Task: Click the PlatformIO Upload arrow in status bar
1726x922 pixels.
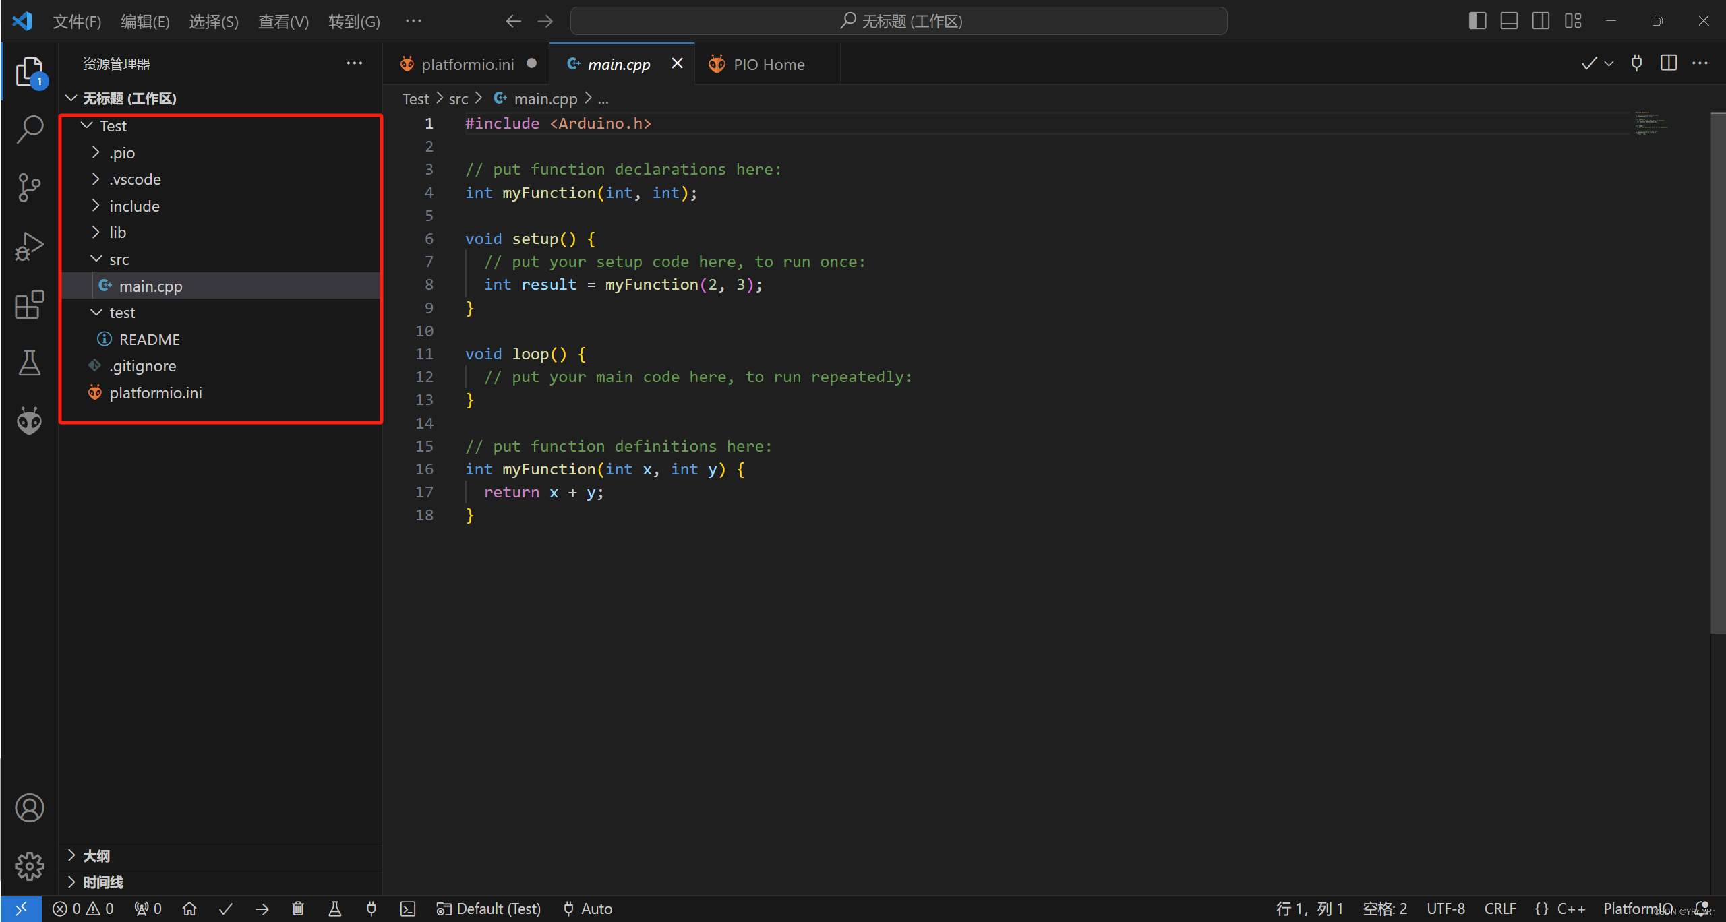Action: [x=262, y=909]
